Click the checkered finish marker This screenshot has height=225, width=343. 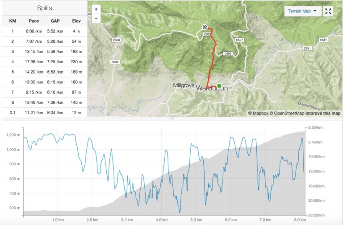pos(205,28)
